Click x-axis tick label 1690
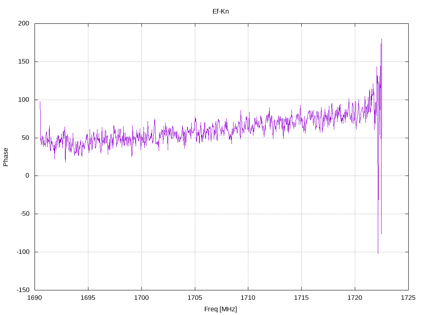This screenshot has width=421, height=315. [x=35, y=298]
